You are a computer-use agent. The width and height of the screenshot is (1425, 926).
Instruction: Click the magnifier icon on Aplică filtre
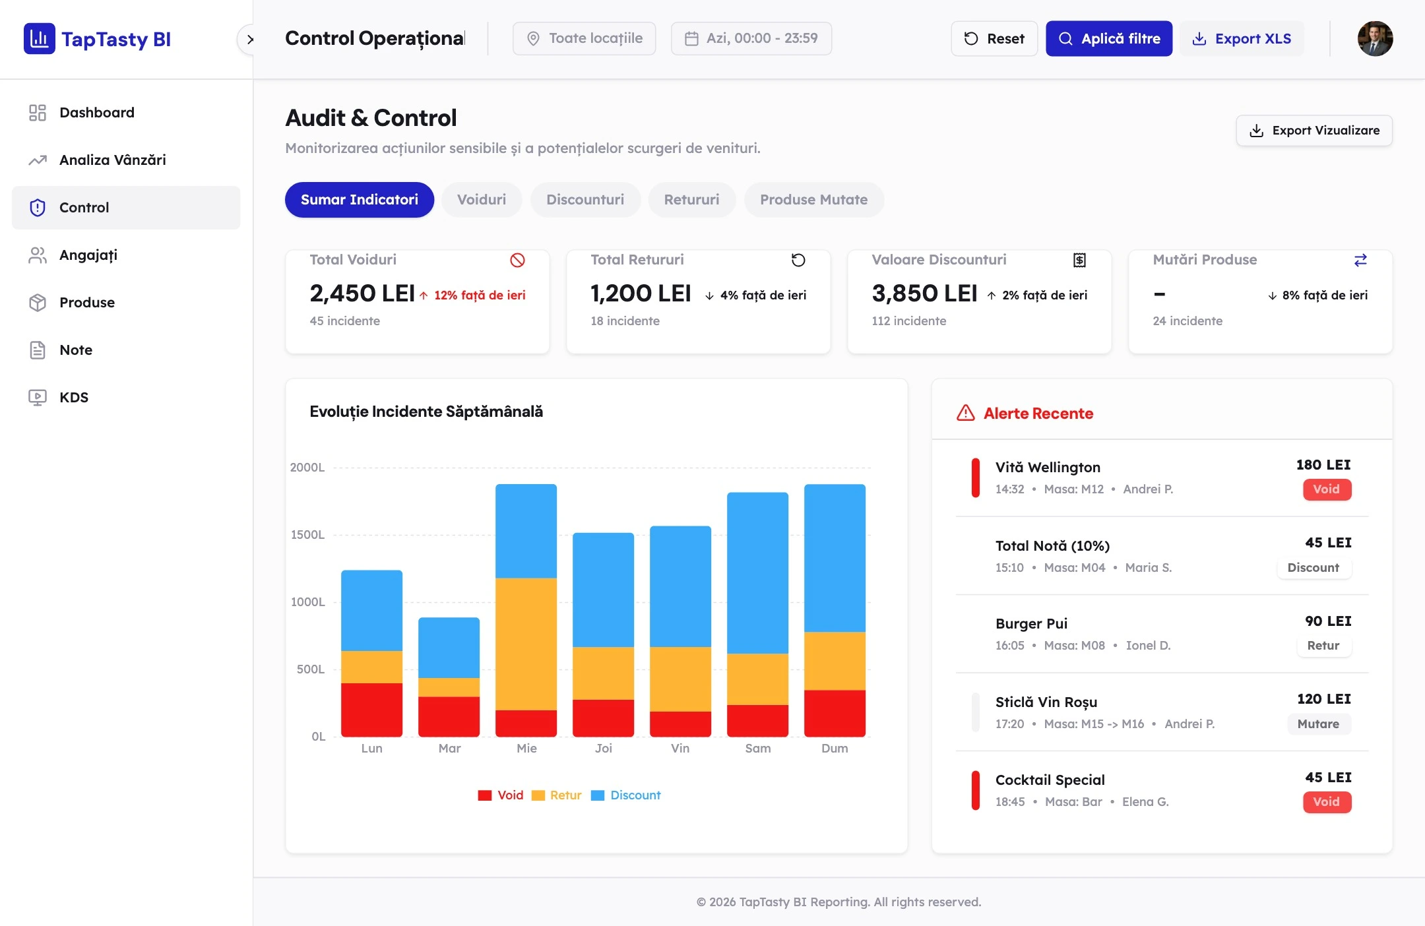1065,39
